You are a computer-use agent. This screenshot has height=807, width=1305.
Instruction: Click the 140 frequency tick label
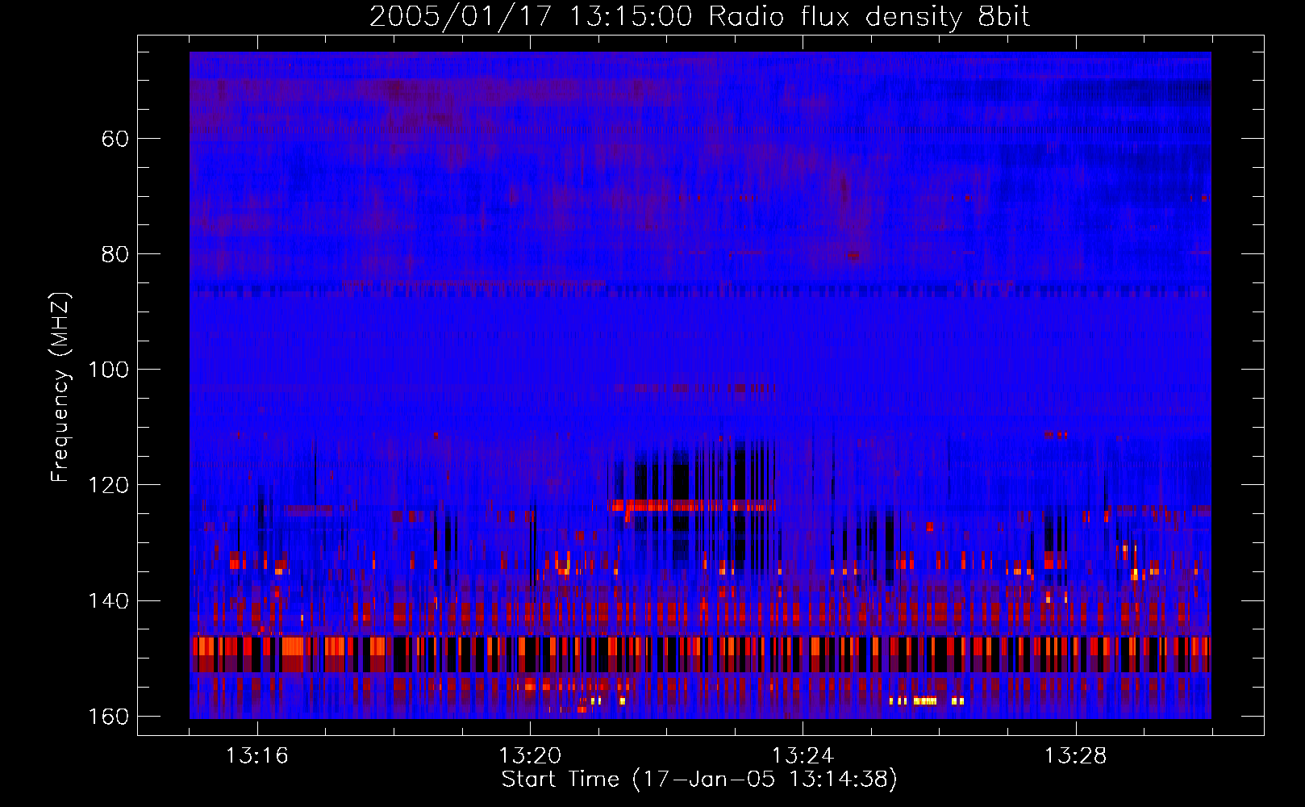tap(108, 600)
